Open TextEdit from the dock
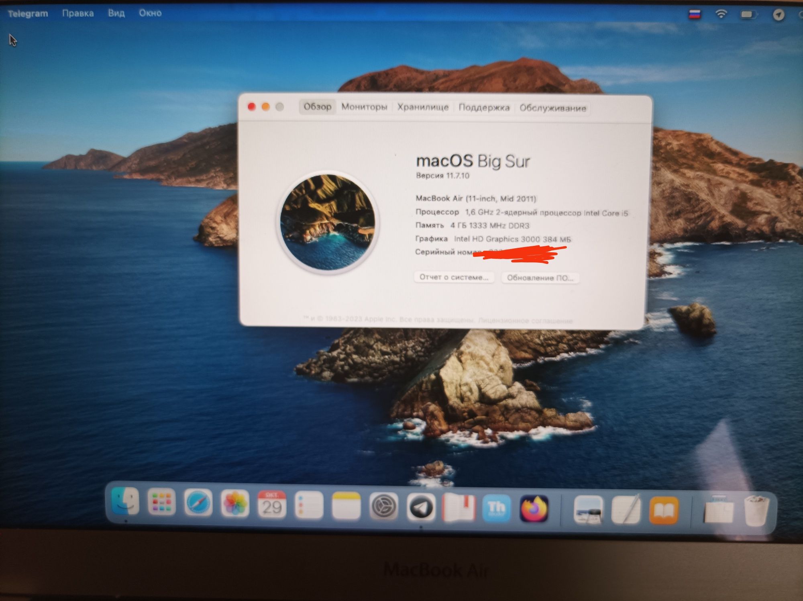 626,510
